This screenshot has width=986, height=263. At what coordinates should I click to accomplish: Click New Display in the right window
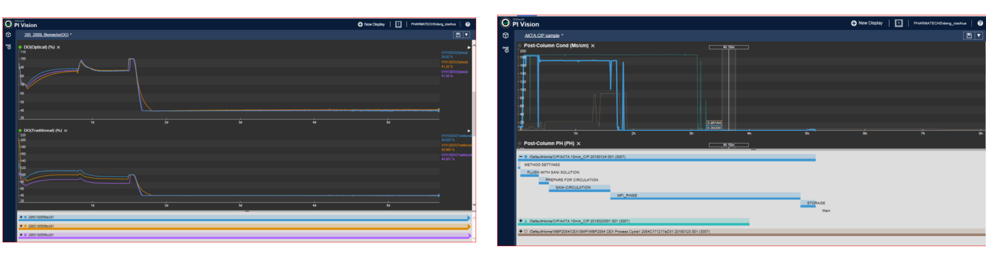(x=867, y=23)
